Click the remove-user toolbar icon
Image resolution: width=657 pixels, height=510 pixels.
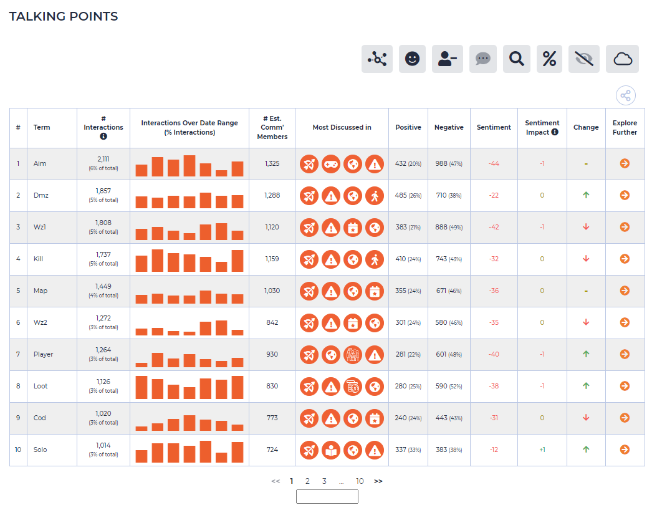447,59
